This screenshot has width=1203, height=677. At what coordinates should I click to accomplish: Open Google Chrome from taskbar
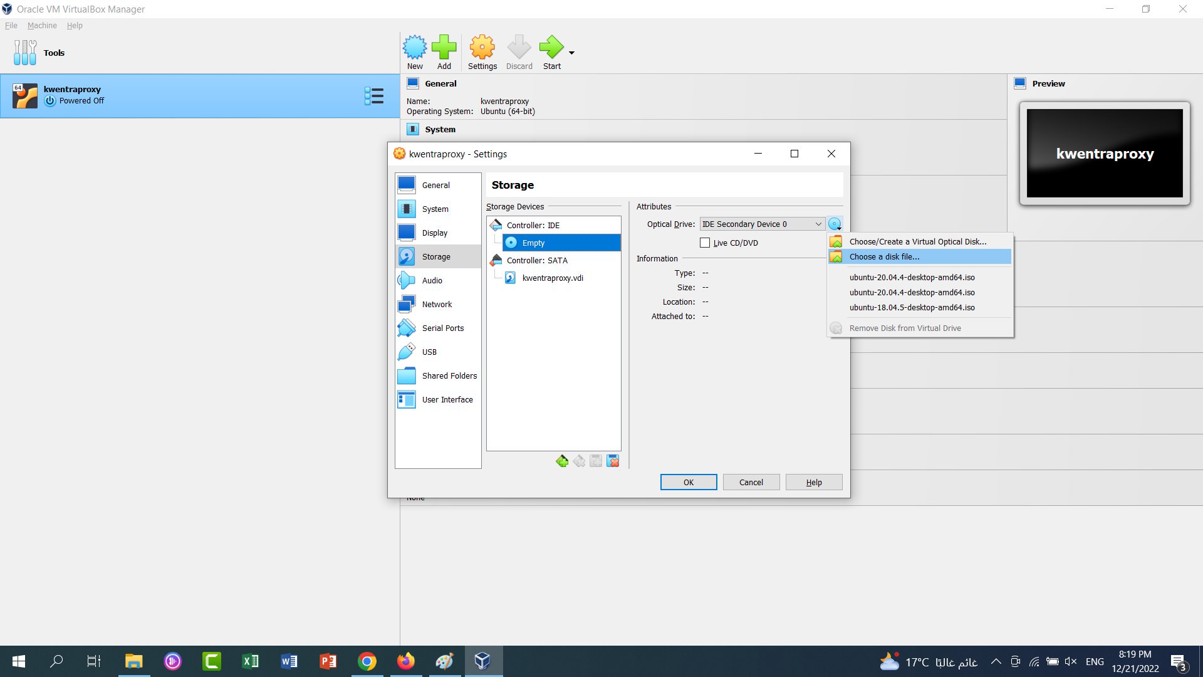tap(367, 661)
